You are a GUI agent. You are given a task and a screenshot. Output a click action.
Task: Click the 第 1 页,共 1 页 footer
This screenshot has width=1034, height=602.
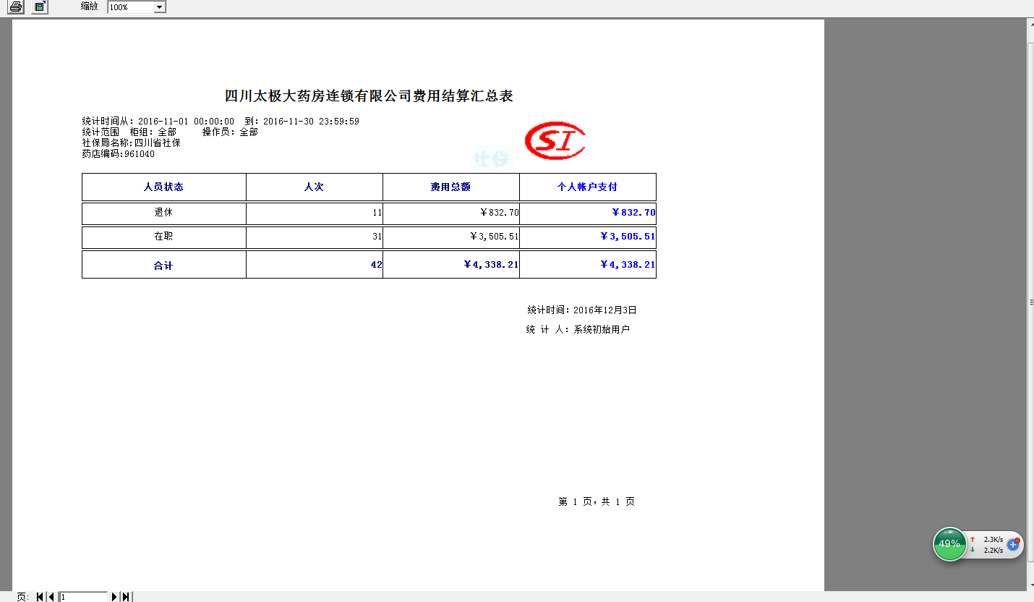point(597,501)
